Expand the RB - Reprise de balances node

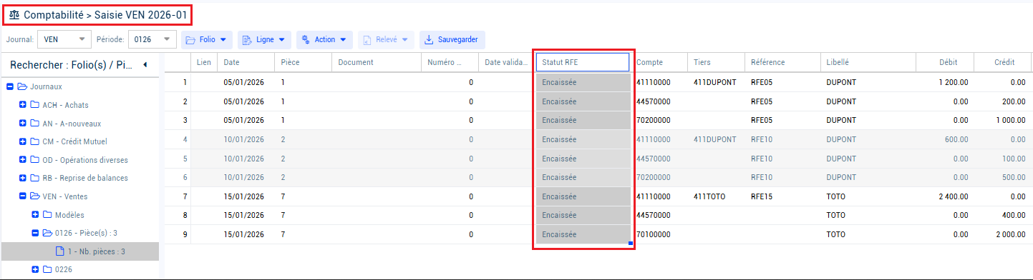(23, 178)
